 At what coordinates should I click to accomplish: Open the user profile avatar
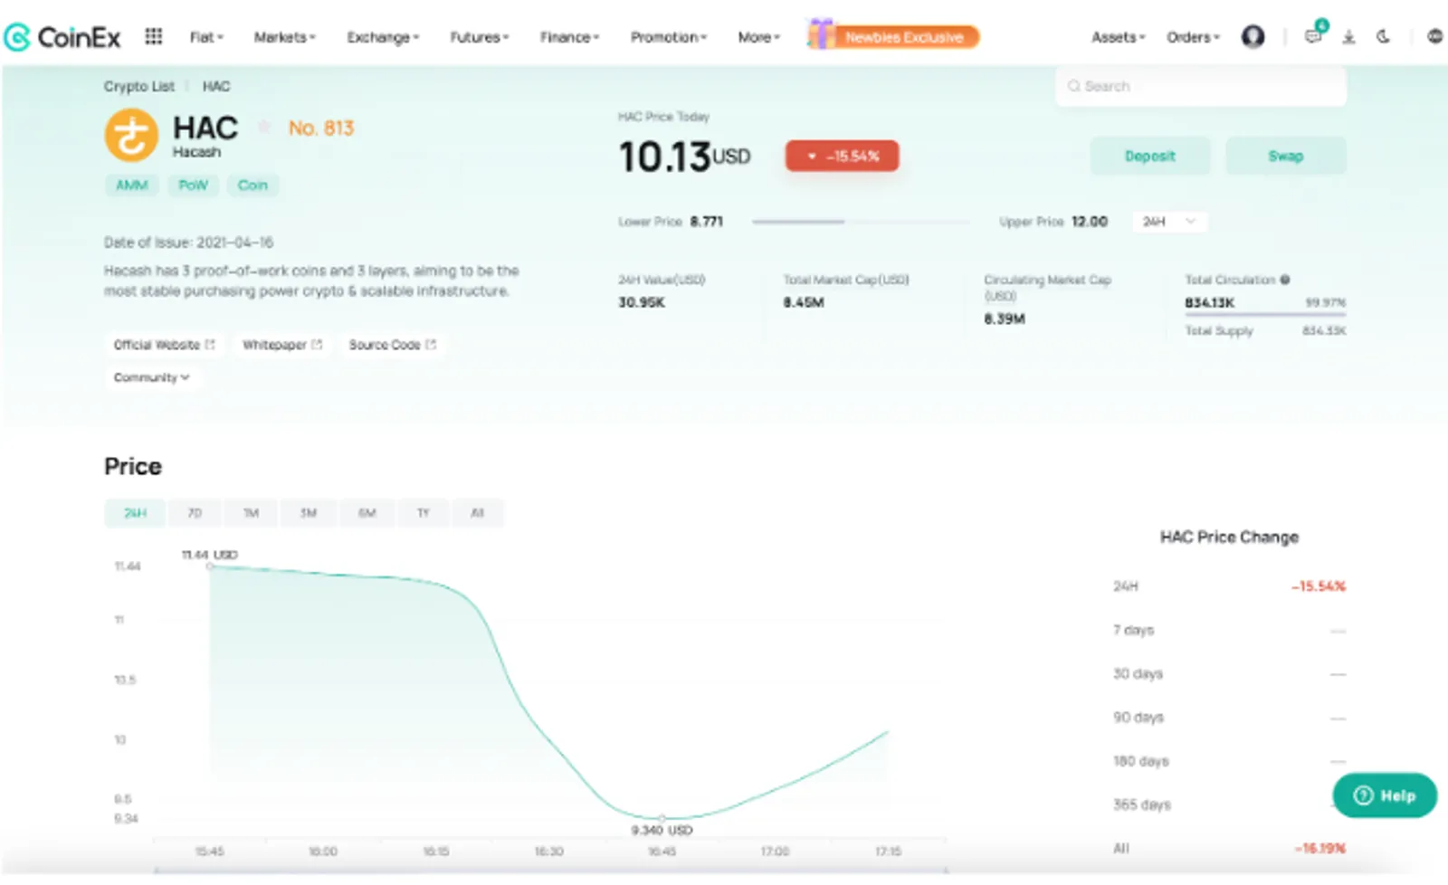(1253, 36)
